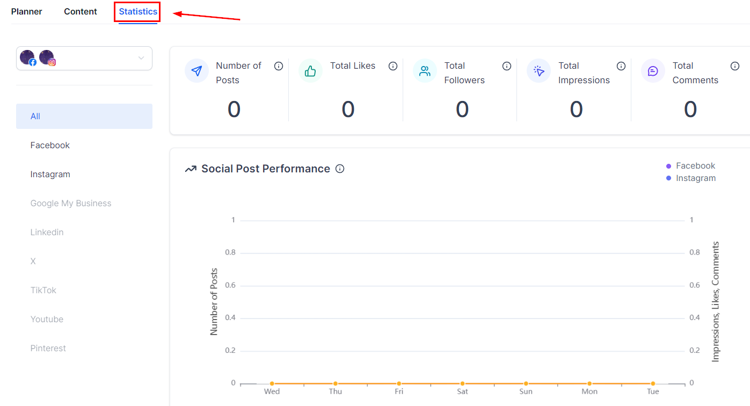Select Instagram in the platform list

[50, 175]
